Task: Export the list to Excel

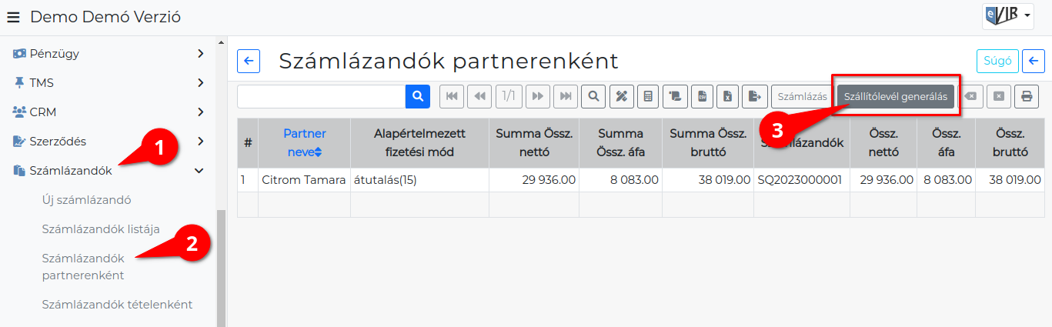Action: tap(728, 96)
